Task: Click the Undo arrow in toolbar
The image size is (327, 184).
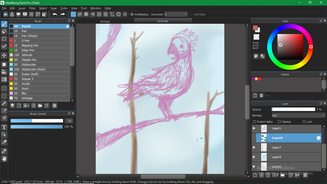Action: coord(55,14)
